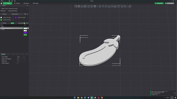This screenshot has height=99, width=177.
Task: Open Printer section settings gear
Action: 27,5
